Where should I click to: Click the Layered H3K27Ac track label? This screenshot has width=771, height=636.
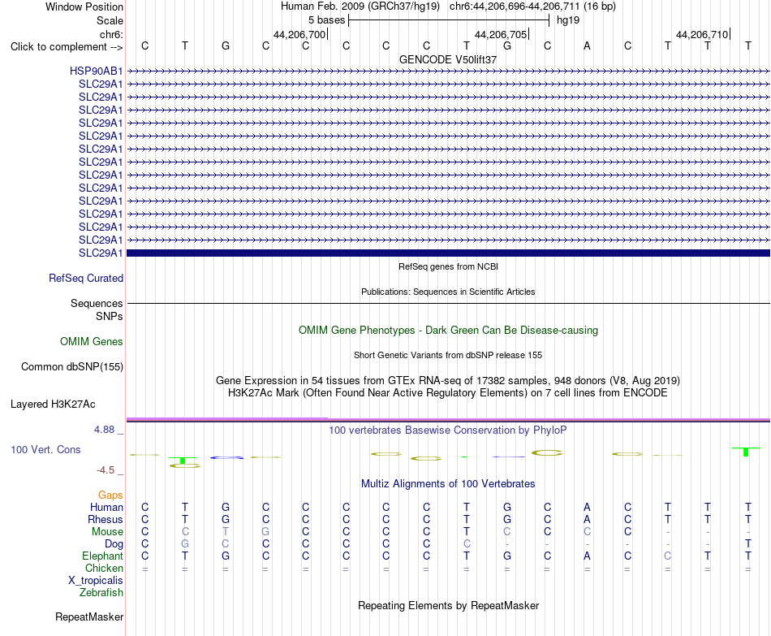[x=53, y=405]
